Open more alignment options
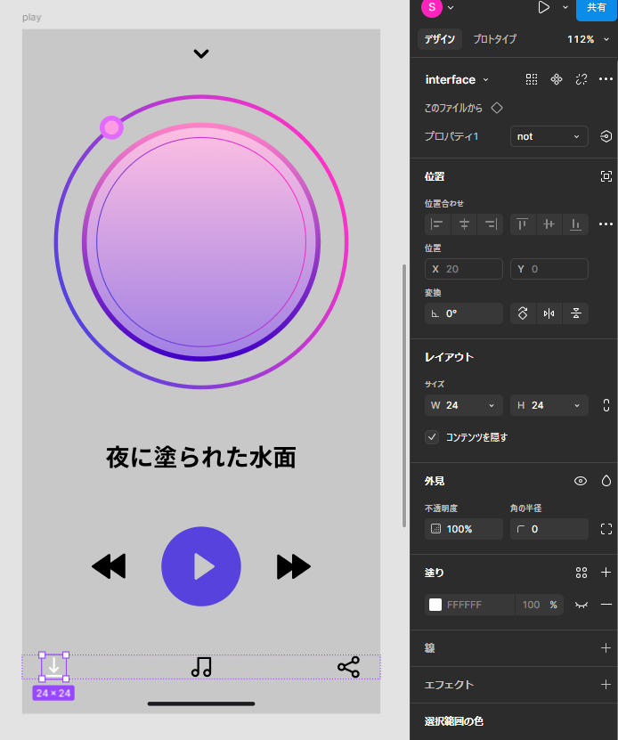This screenshot has height=740, width=618. 606,224
